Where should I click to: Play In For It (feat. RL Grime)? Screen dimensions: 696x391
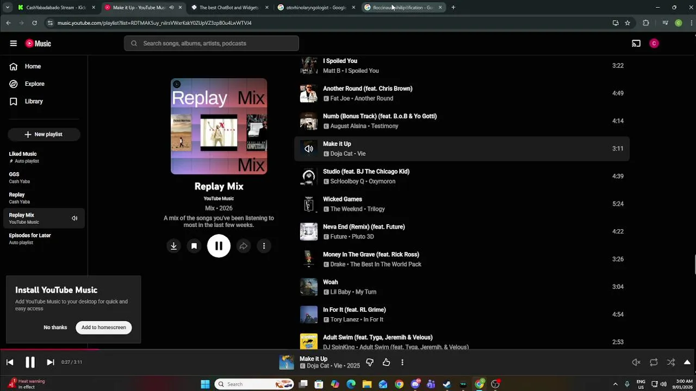[354, 310]
